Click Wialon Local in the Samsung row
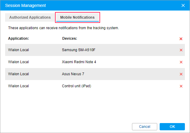Viewport: 190px width, 133px height. pos(18,50)
